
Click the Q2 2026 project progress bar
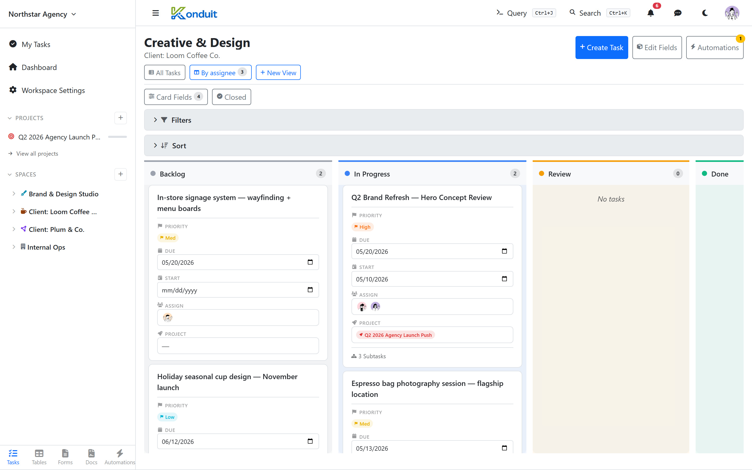coord(118,137)
